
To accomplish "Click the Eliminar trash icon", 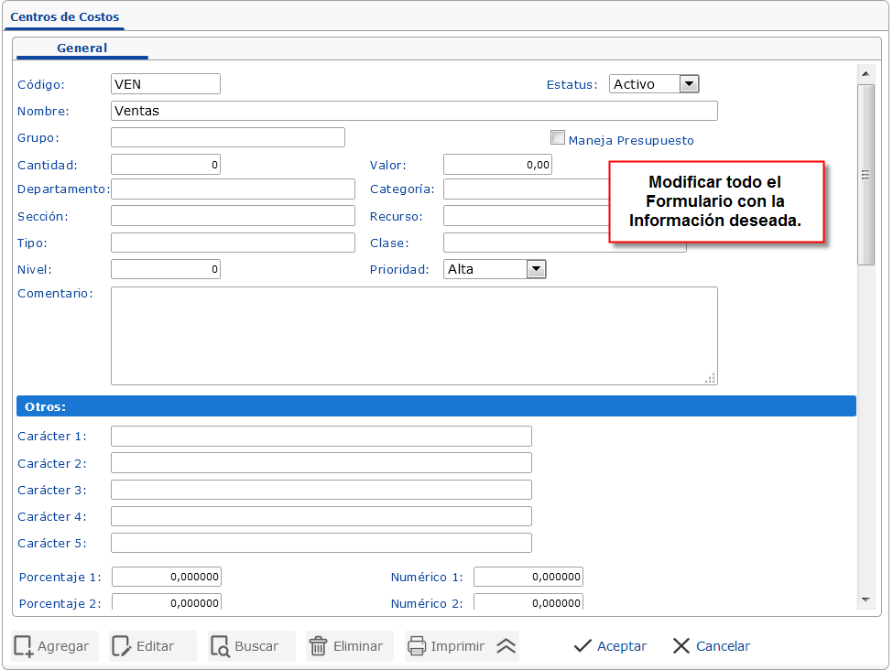I will (x=316, y=646).
